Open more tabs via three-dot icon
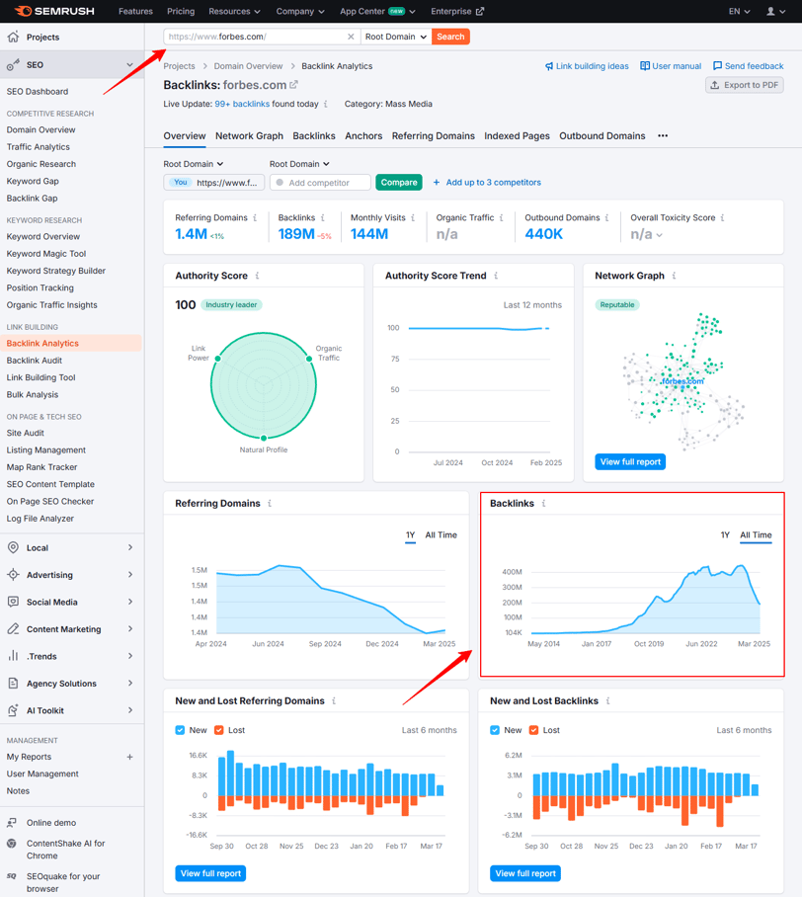The width and height of the screenshot is (802, 897). (x=663, y=136)
